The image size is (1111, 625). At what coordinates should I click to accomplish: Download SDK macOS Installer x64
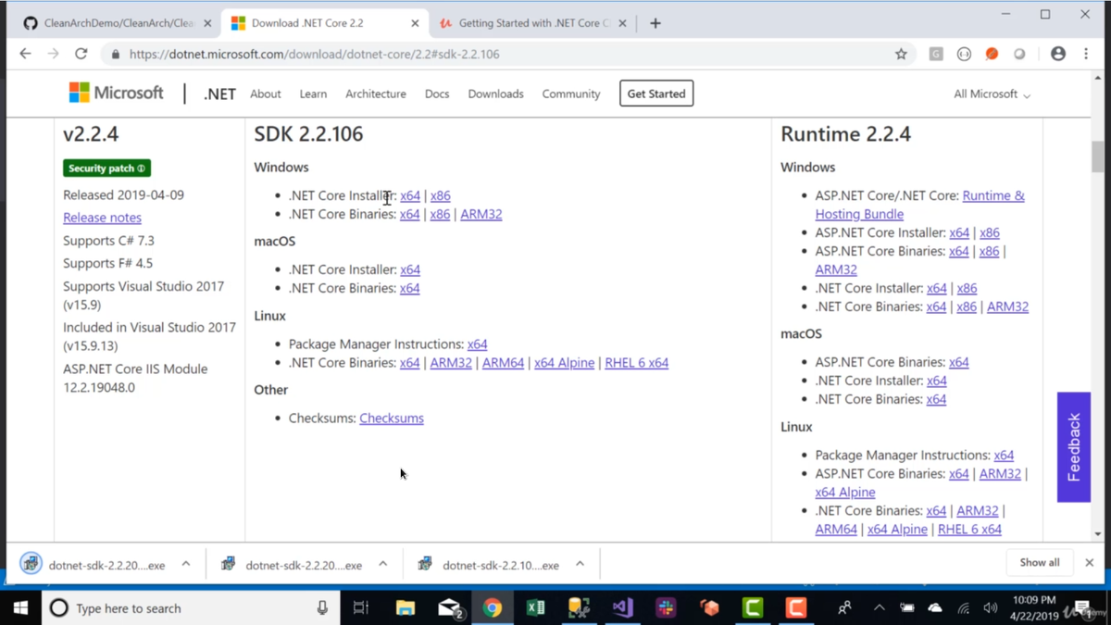tap(410, 269)
